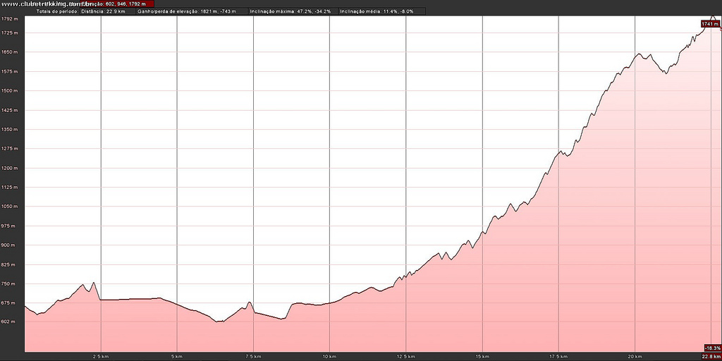Viewport: 722px width, 361px height.
Task: Click the 900 m y-axis label
Action: (10, 245)
